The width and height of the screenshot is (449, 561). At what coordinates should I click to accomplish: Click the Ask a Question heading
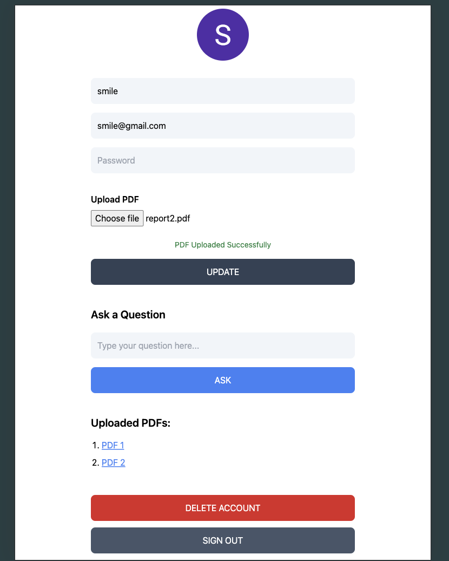(x=128, y=315)
